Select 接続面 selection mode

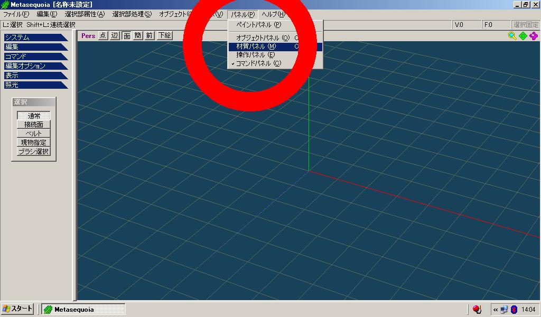pos(34,125)
